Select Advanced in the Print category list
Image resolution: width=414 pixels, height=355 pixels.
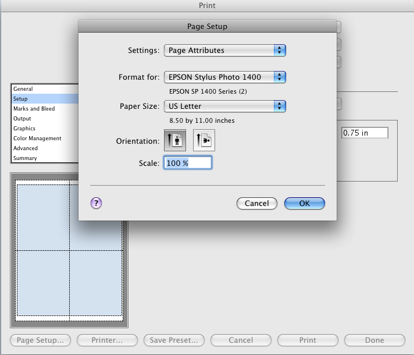[x=45, y=148]
